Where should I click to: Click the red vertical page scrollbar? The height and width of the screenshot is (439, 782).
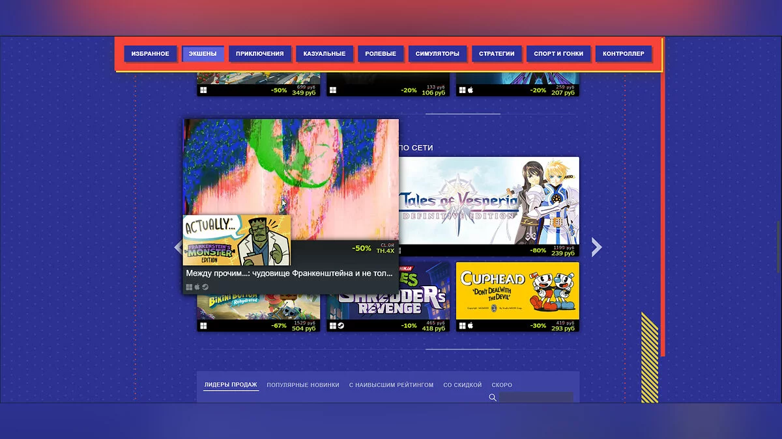pos(663,197)
